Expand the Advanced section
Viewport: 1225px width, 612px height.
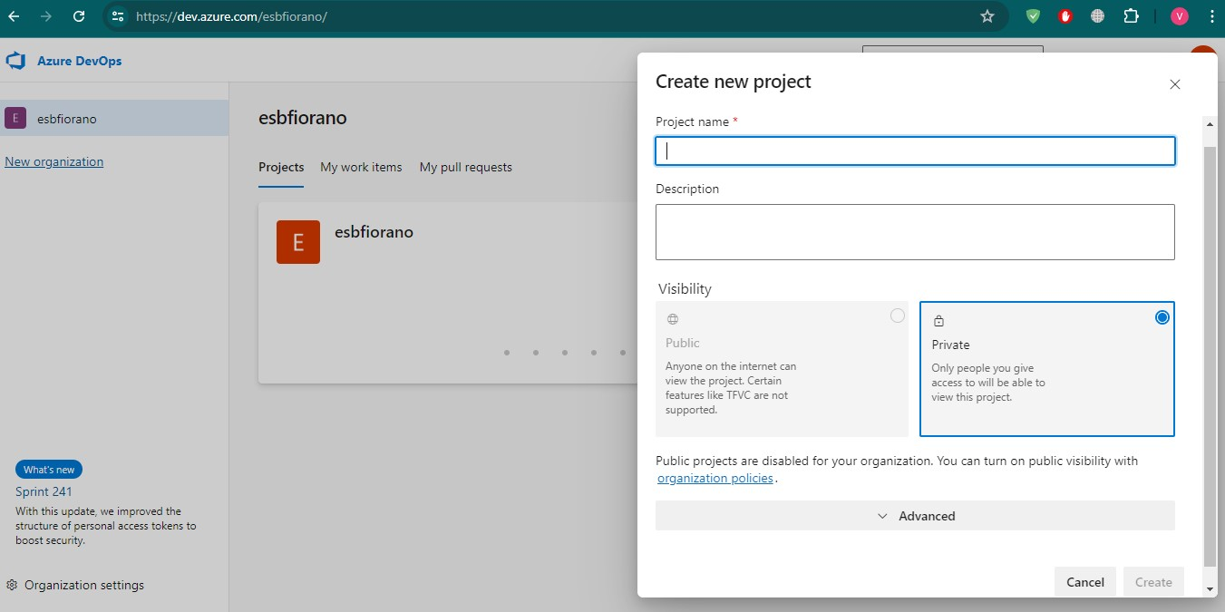pos(915,516)
